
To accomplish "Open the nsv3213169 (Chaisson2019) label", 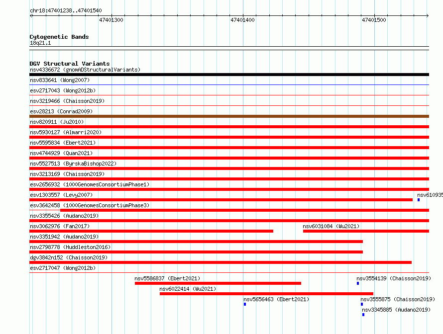I will 67,174.
